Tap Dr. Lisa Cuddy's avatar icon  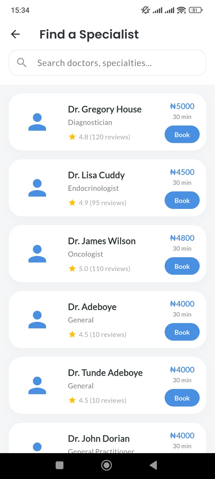tap(37, 188)
